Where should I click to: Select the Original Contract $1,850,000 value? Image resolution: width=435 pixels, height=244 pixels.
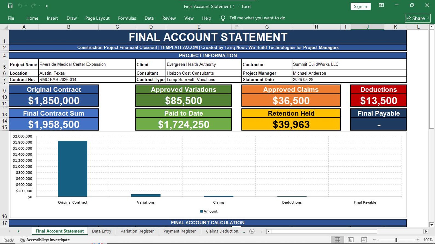click(x=54, y=101)
